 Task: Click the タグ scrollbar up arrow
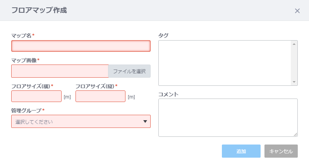coord(294,44)
